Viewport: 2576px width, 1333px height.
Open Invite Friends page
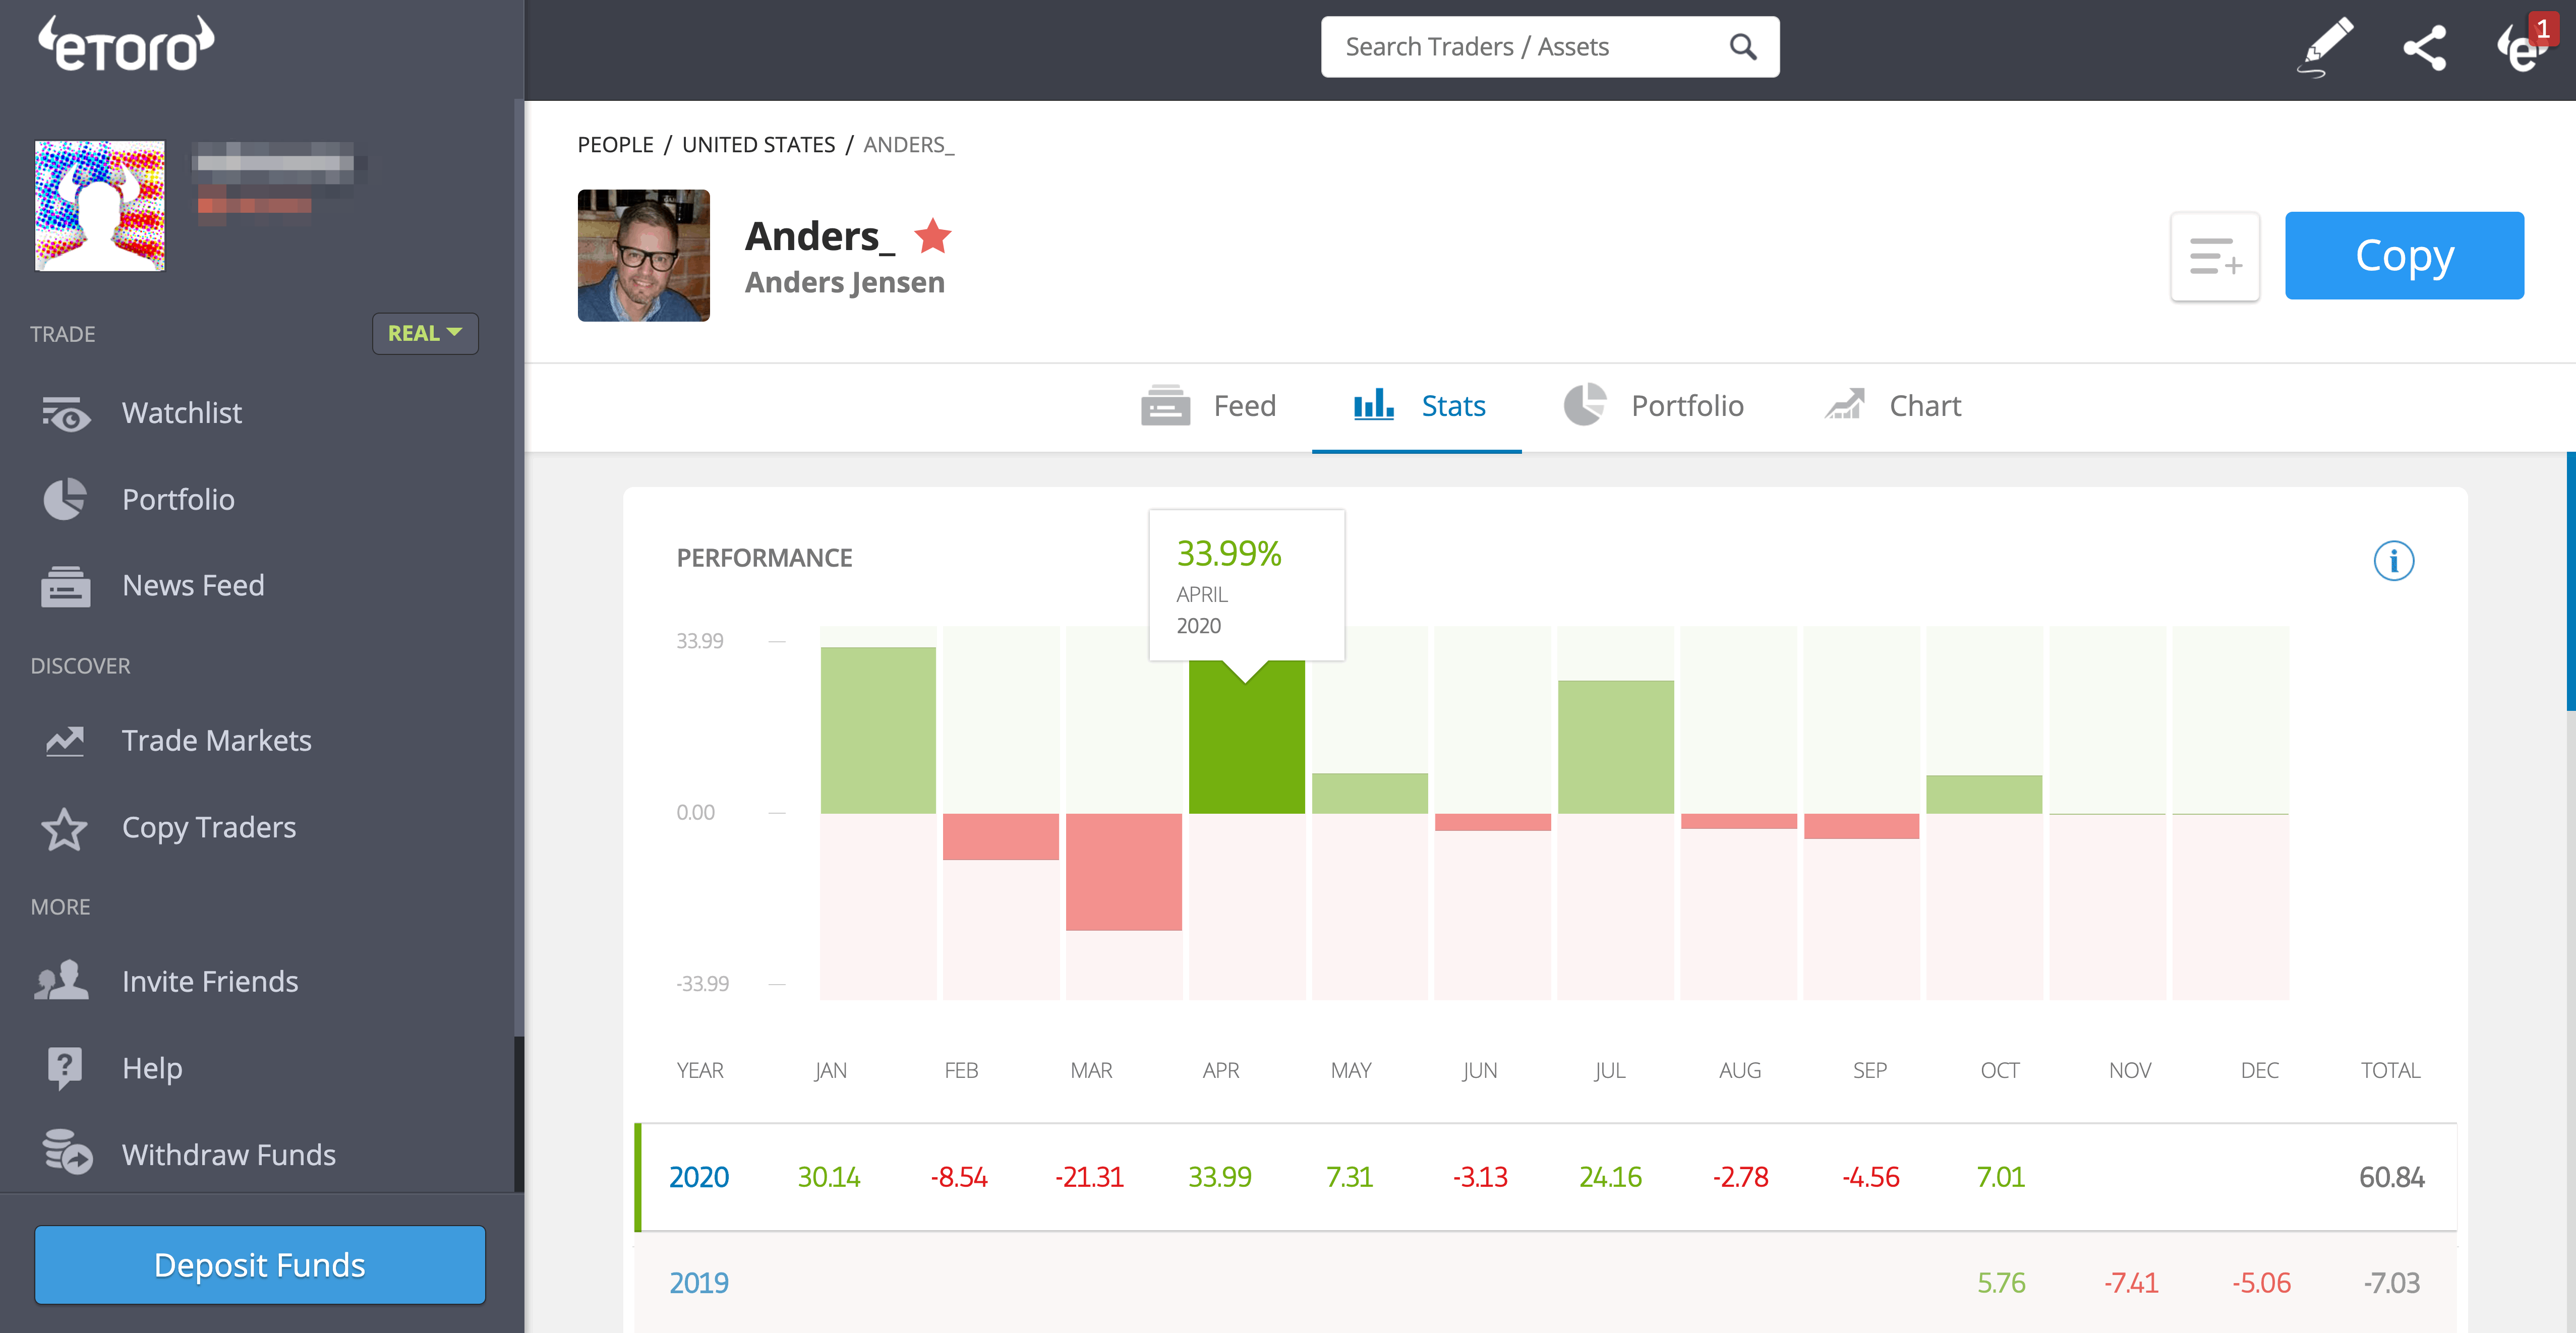(209, 982)
